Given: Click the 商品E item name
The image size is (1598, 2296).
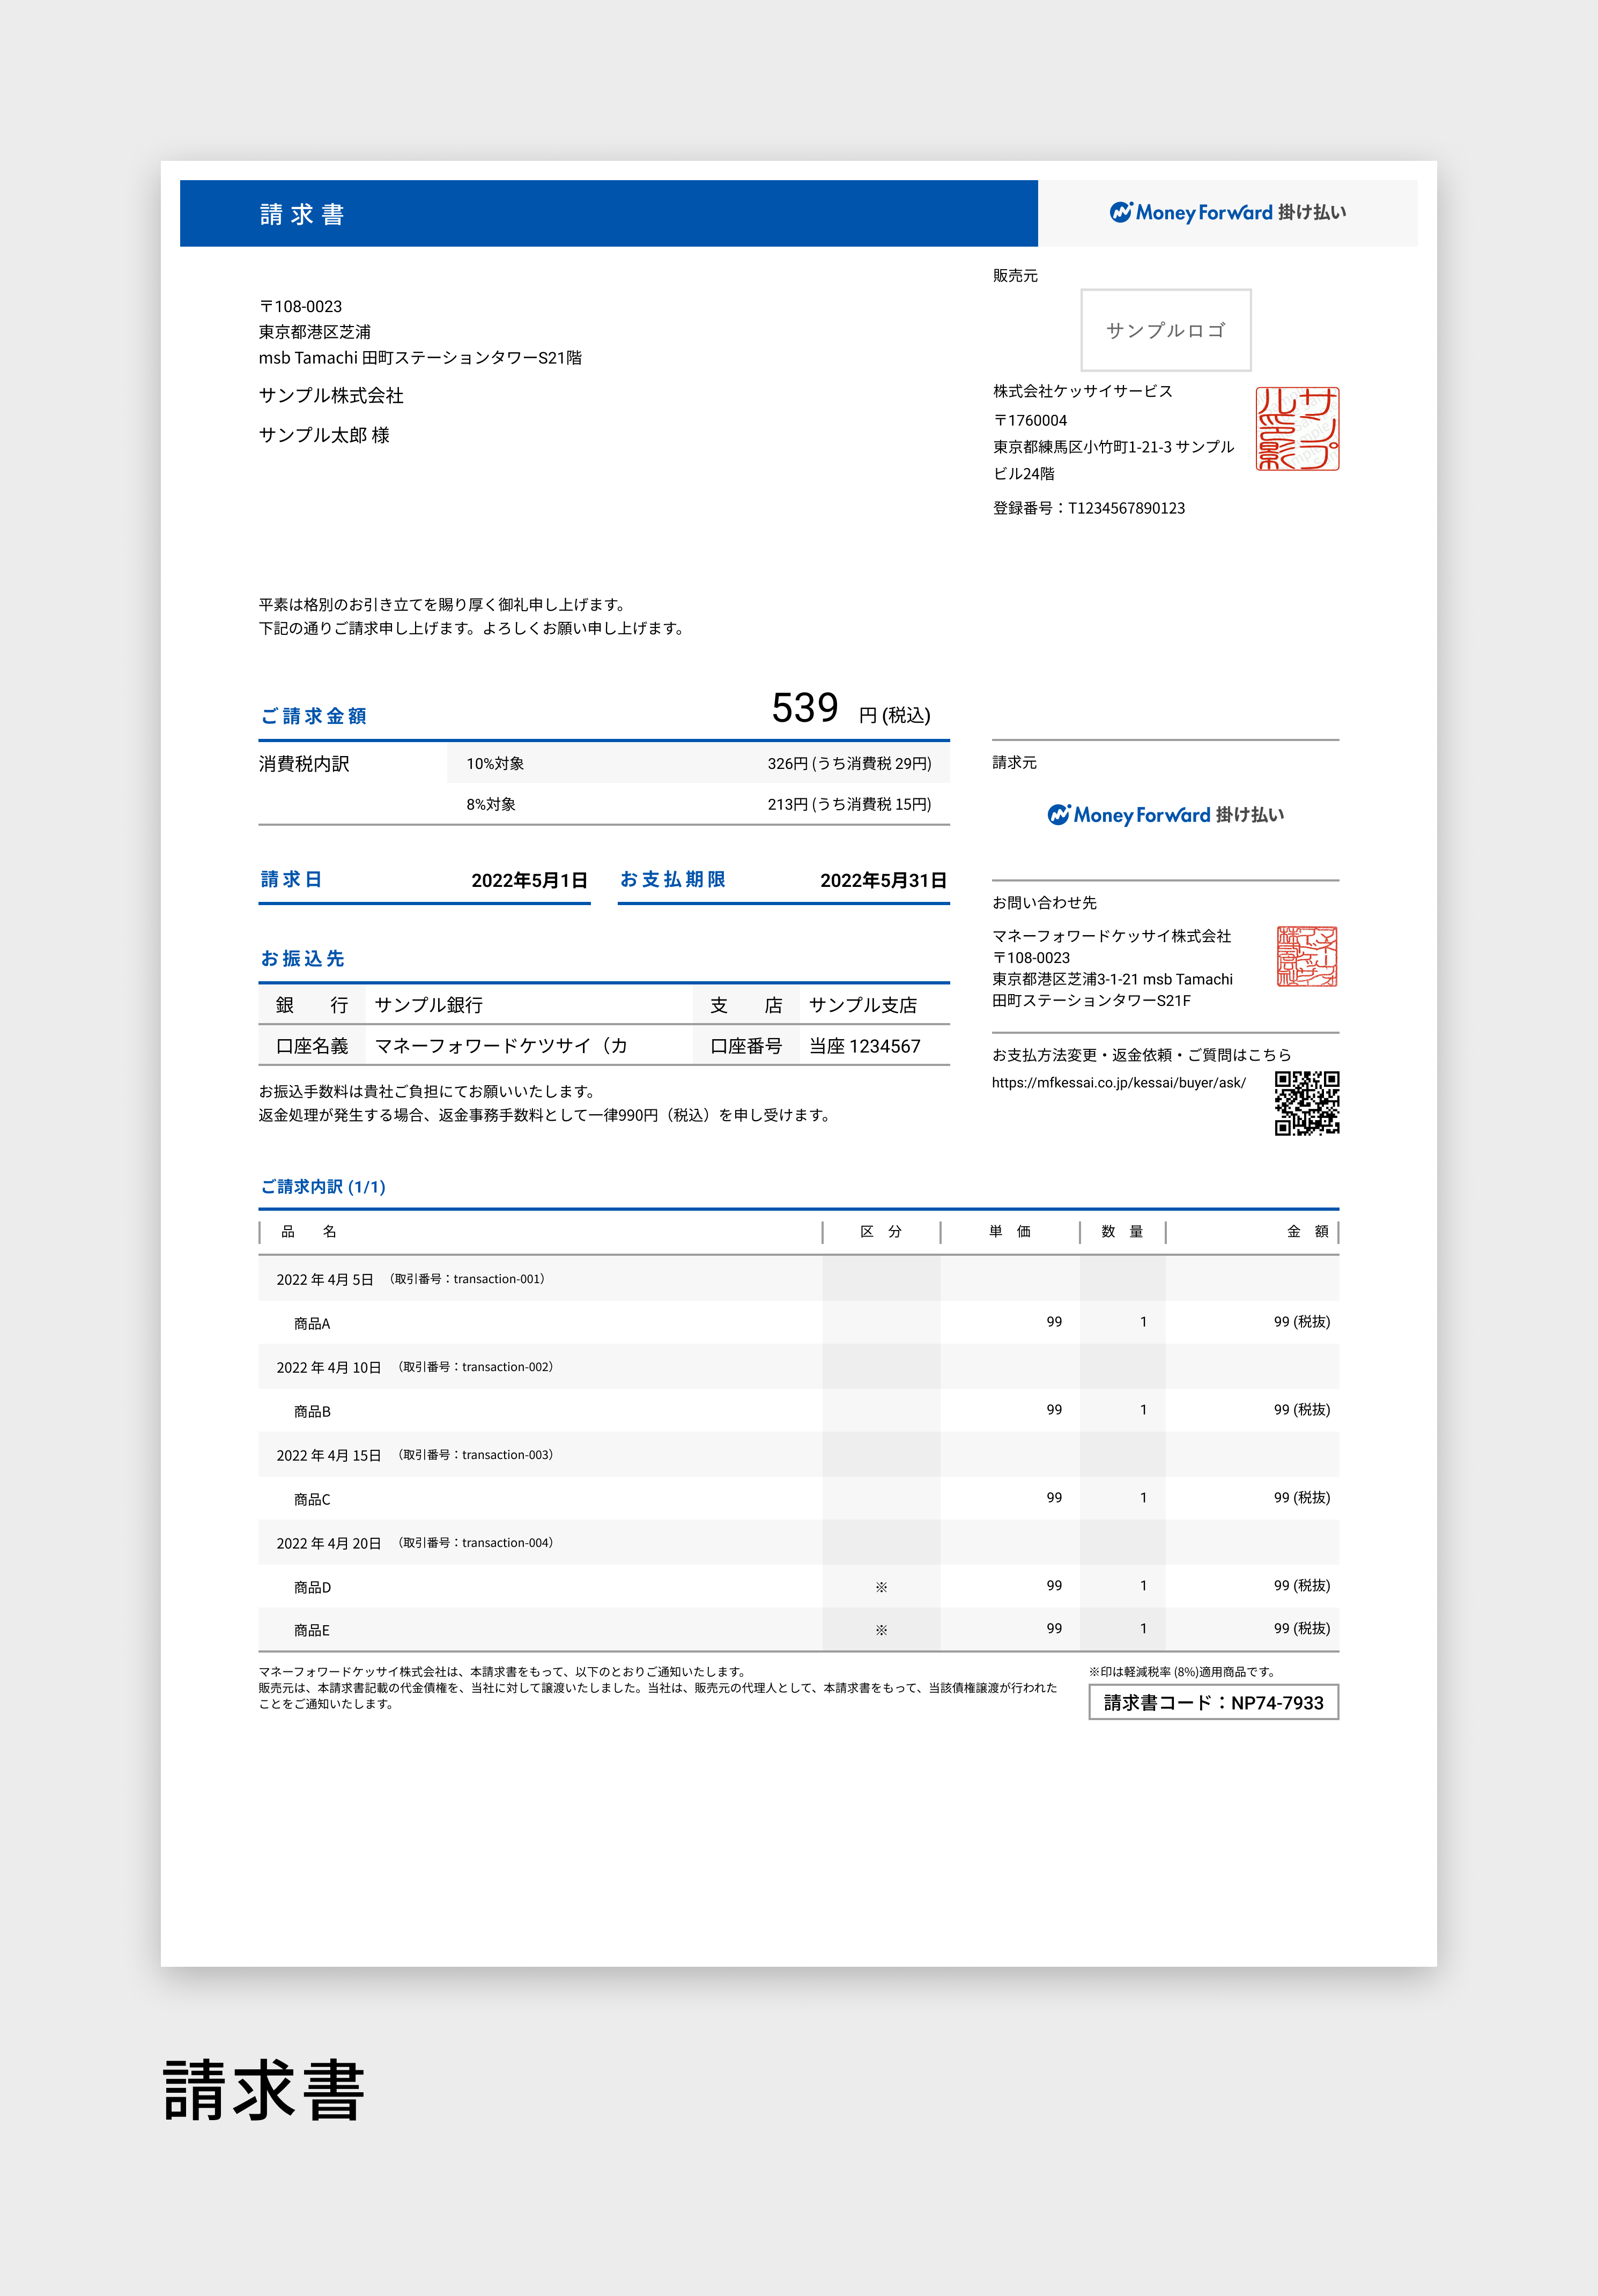Looking at the screenshot, I should pyautogui.click(x=312, y=1630).
